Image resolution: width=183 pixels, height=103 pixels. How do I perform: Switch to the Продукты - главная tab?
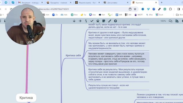(59, 3)
